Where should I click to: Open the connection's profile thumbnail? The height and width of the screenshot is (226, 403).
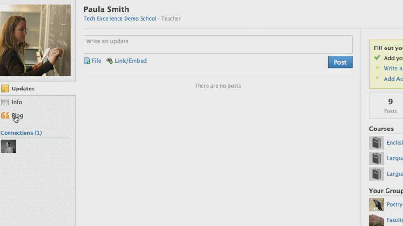(8, 146)
